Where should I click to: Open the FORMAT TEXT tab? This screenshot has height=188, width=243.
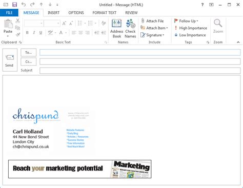pos(105,13)
